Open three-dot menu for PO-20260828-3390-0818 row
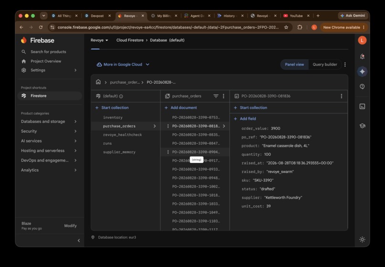 tap(168, 126)
